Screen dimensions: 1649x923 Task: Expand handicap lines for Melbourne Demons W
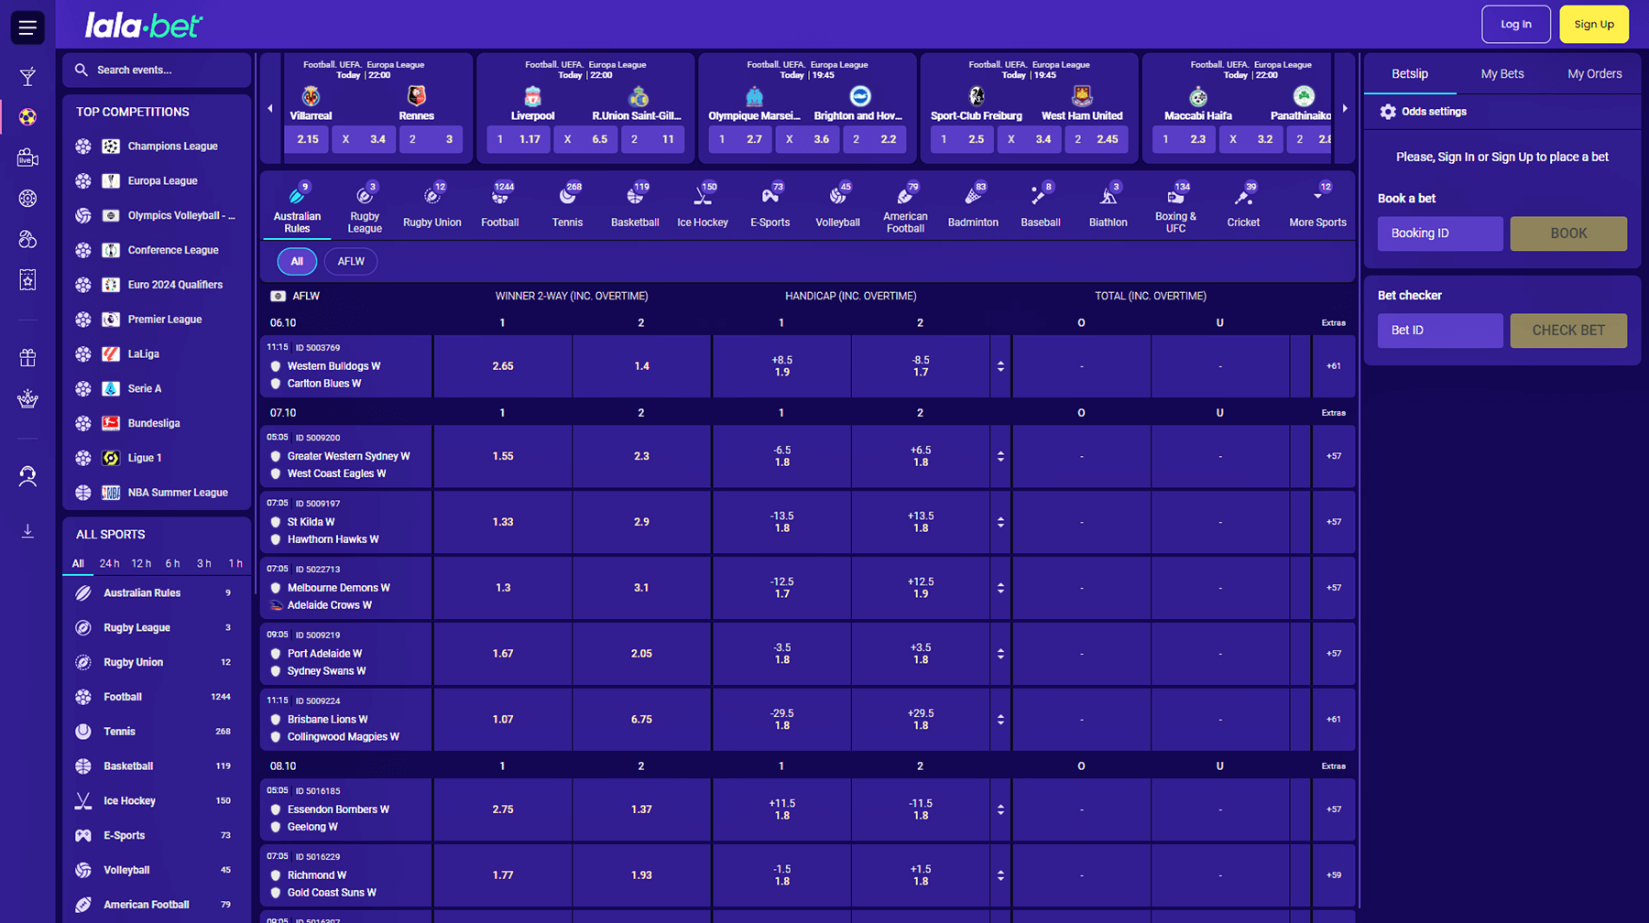coord(1000,588)
